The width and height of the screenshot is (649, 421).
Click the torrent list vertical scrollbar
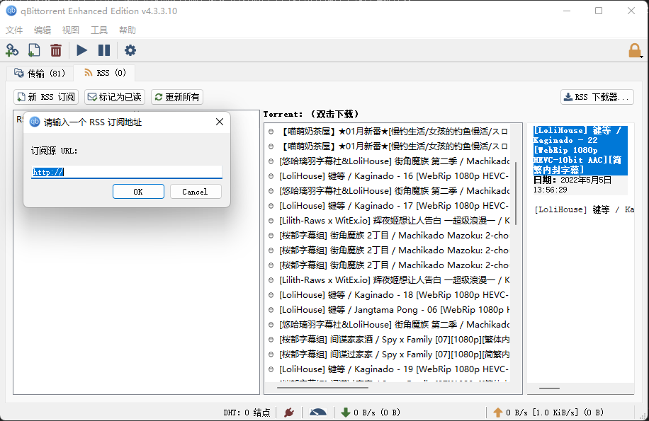516,193
